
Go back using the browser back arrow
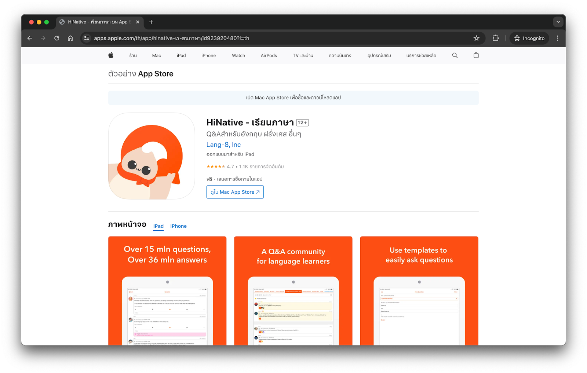(30, 38)
